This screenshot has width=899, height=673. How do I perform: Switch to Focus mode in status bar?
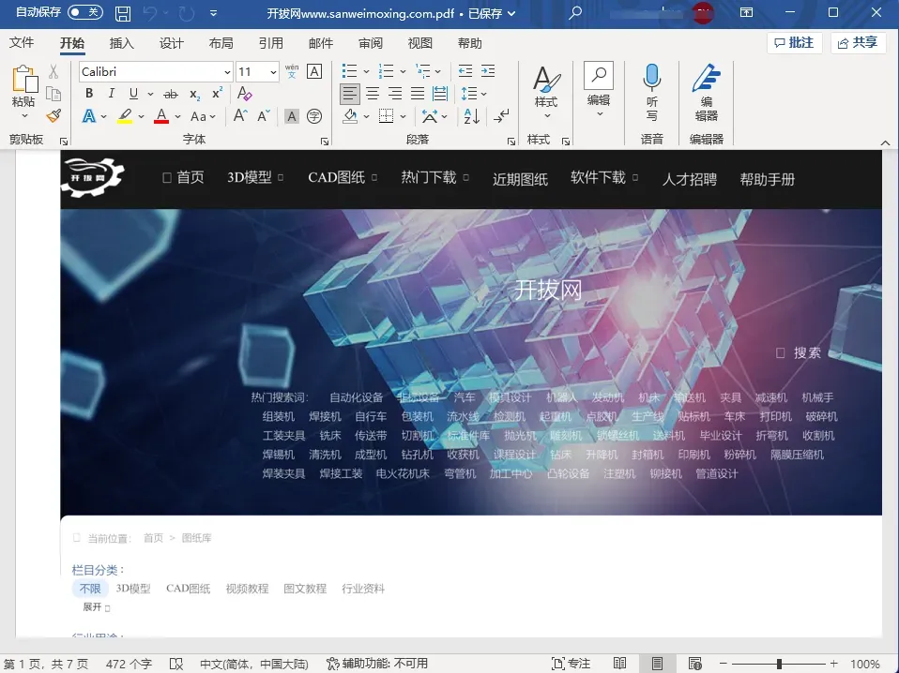coord(571,664)
